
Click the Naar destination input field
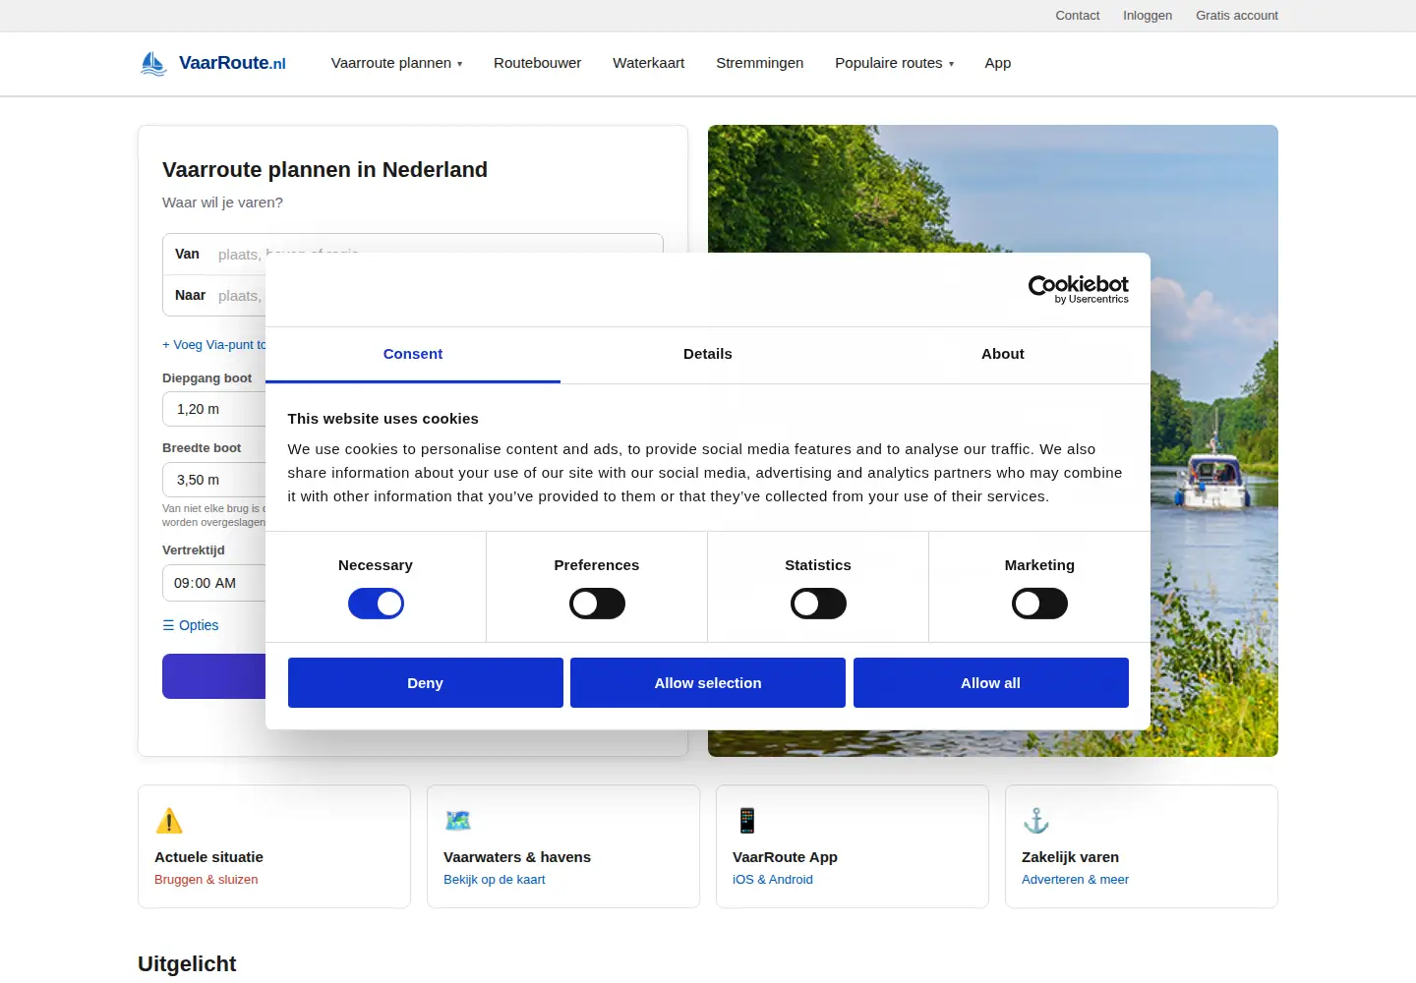[x=214, y=296]
